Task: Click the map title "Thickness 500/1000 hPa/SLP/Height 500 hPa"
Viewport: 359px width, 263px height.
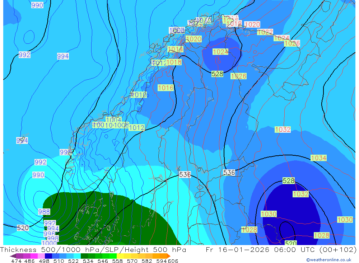Action: click(93, 249)
